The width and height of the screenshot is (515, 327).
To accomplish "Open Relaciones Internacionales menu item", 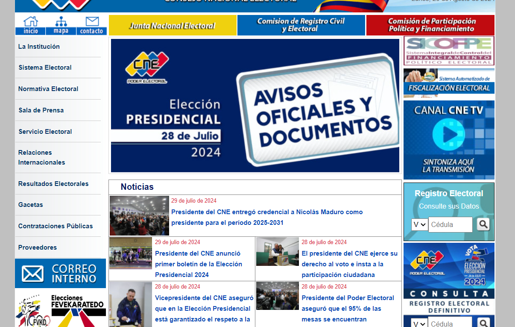I will [x=41, y=157].
